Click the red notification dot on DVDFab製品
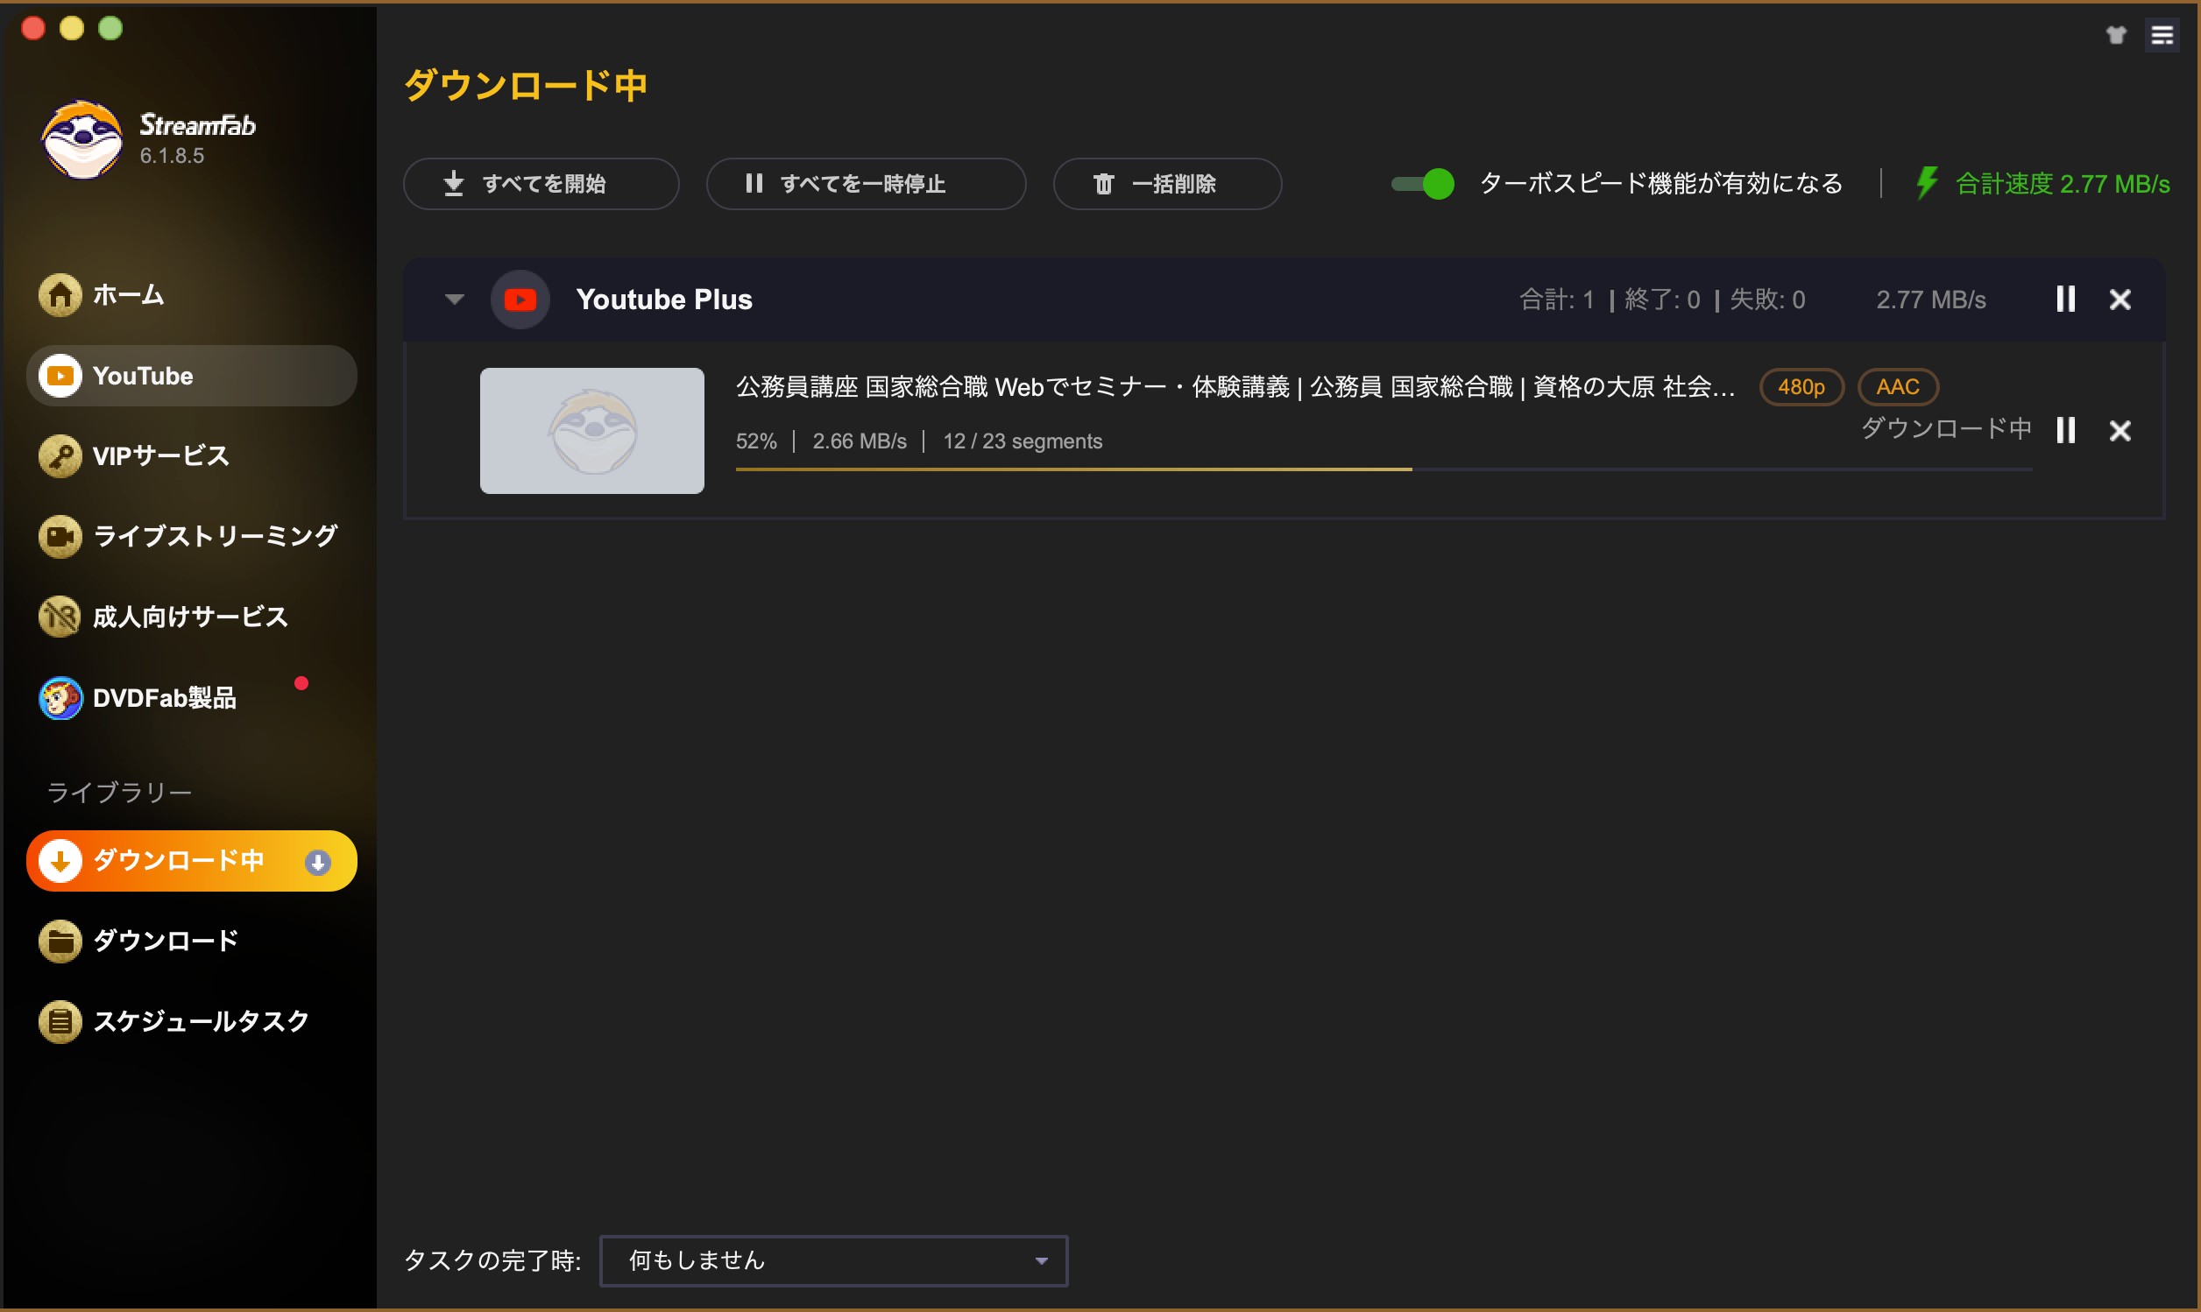2201x1312 pixels. pos(301,682)
